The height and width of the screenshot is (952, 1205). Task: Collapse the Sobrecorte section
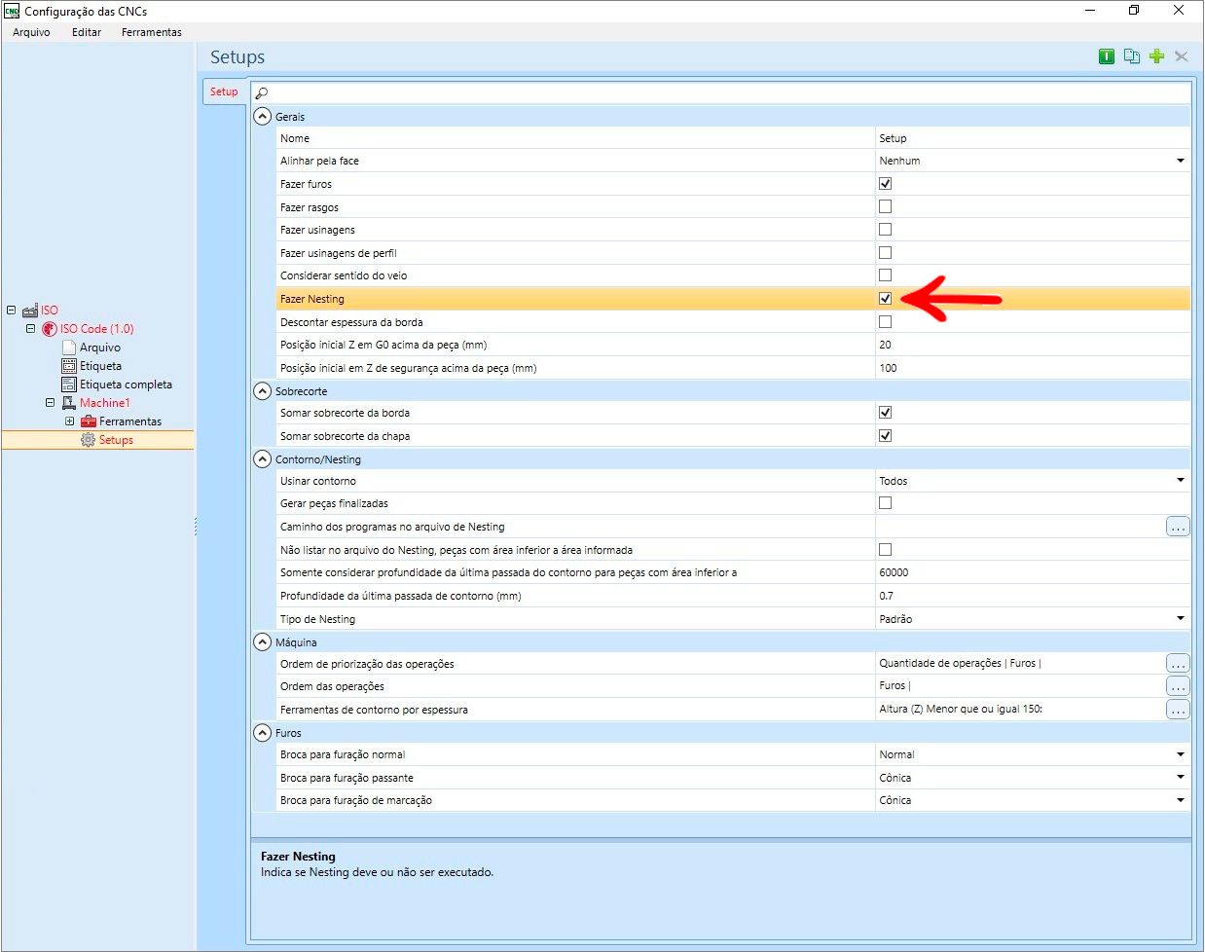(262, 390)
